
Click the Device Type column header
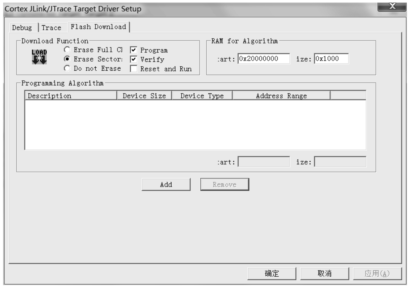point(202,96)
